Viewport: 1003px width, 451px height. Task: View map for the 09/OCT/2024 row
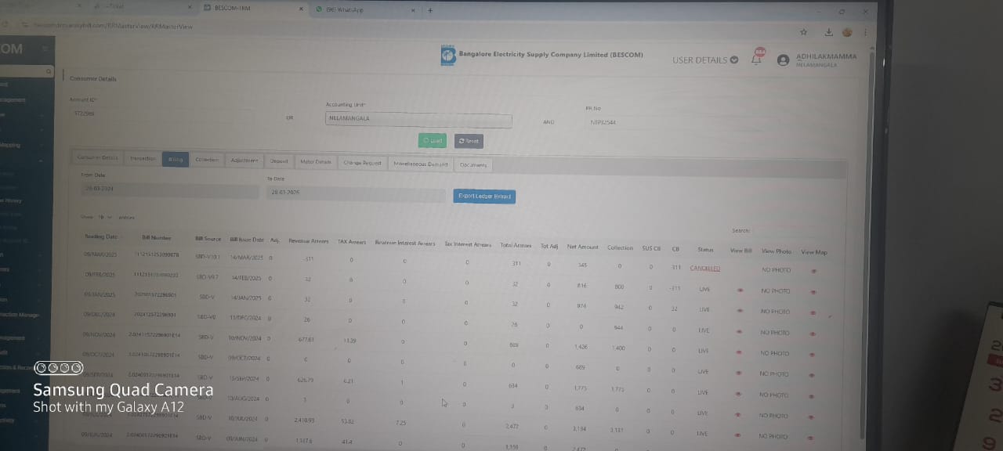[813, 374]
